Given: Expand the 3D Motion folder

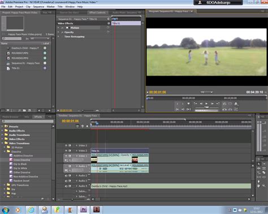Looking at the screenshot, I should pos(5,147).
